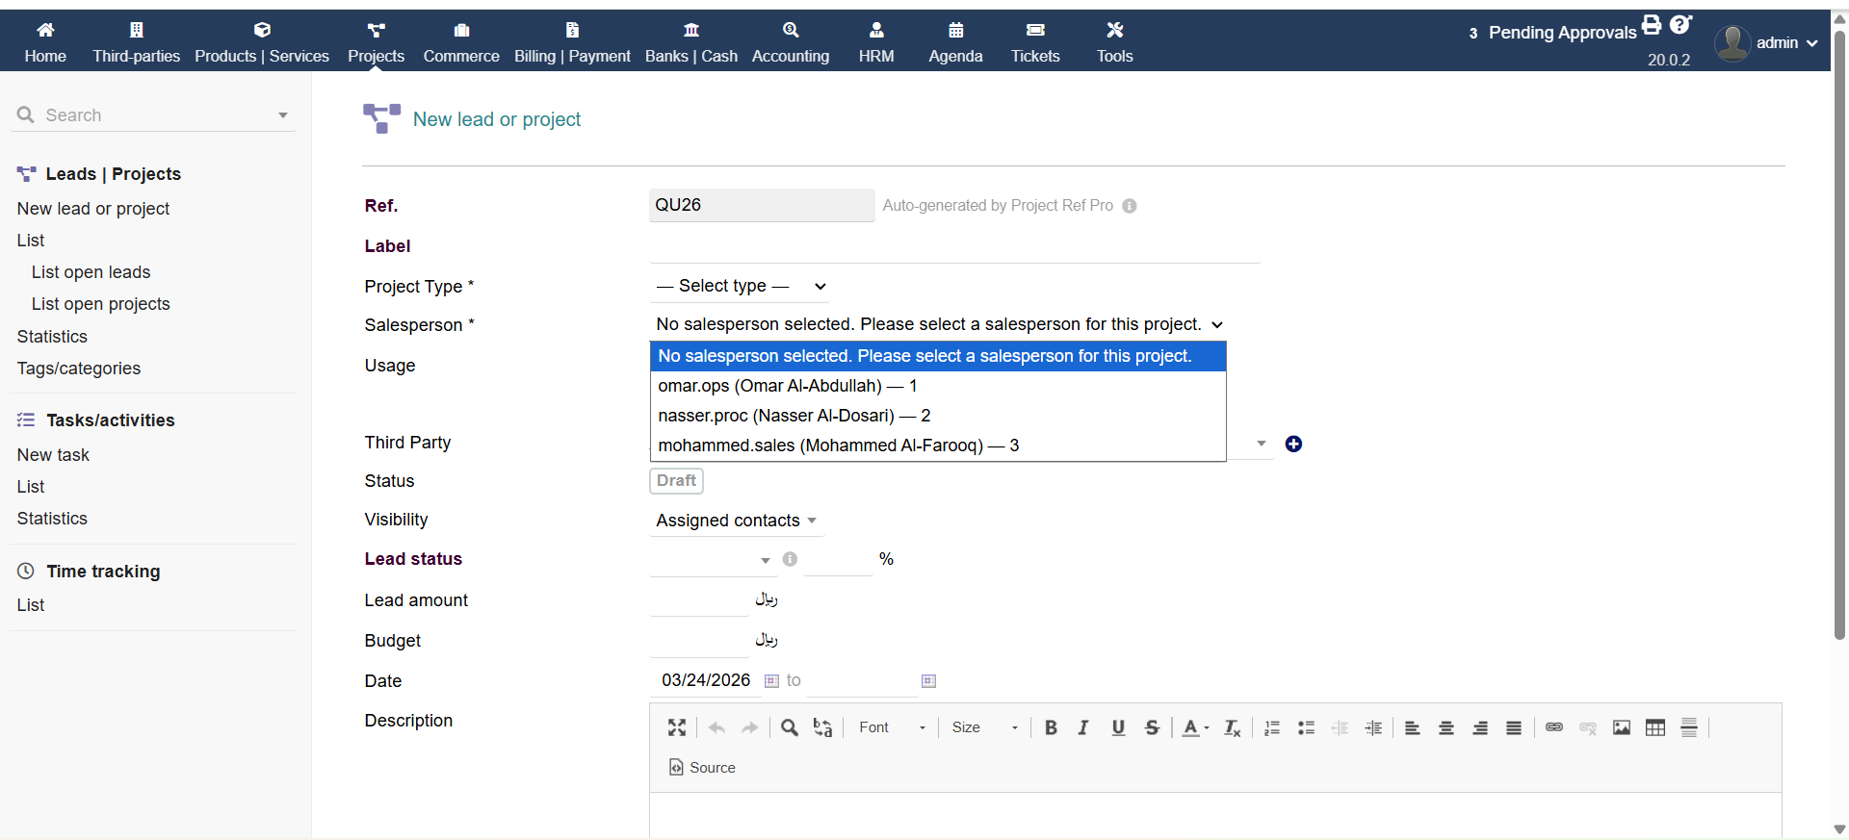Click the maximize editor icon
The height and width of the screenshot is (840, 1849).
[x=677, y=727]
